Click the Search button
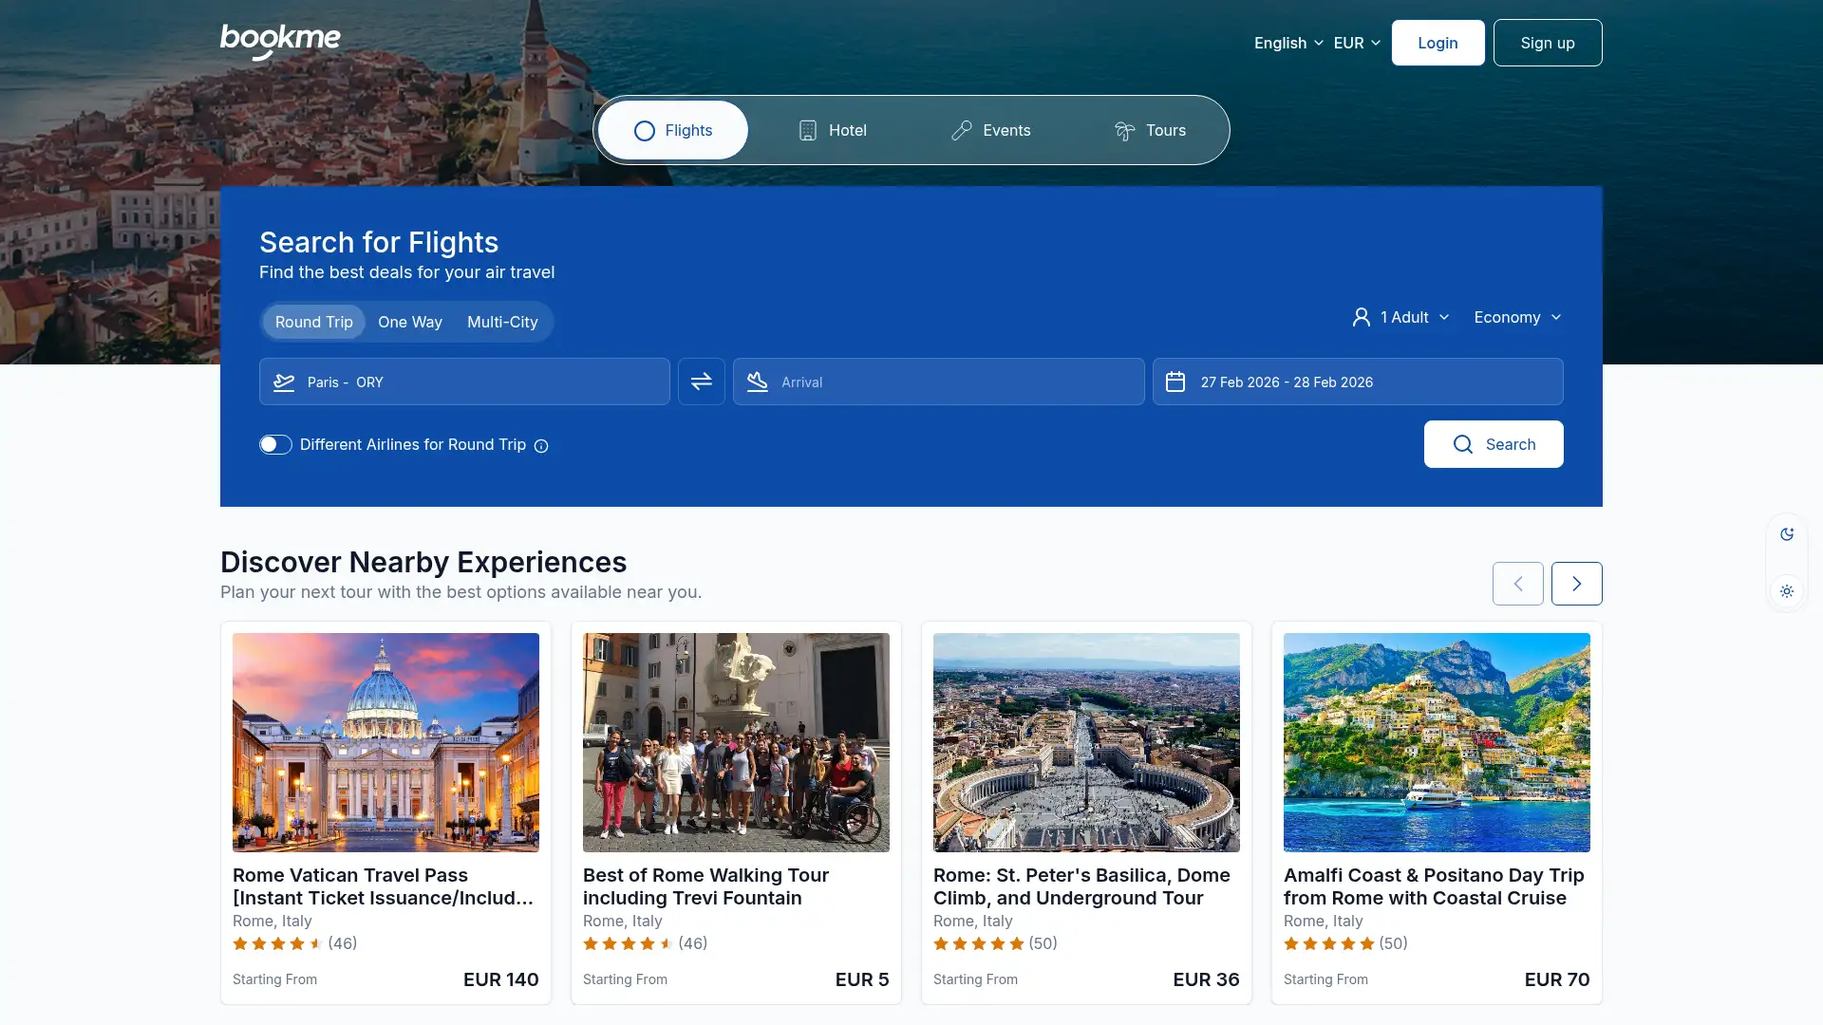Viewport: 1823px width, 1025px height. pyautogui.click(x=1493, y=444)
